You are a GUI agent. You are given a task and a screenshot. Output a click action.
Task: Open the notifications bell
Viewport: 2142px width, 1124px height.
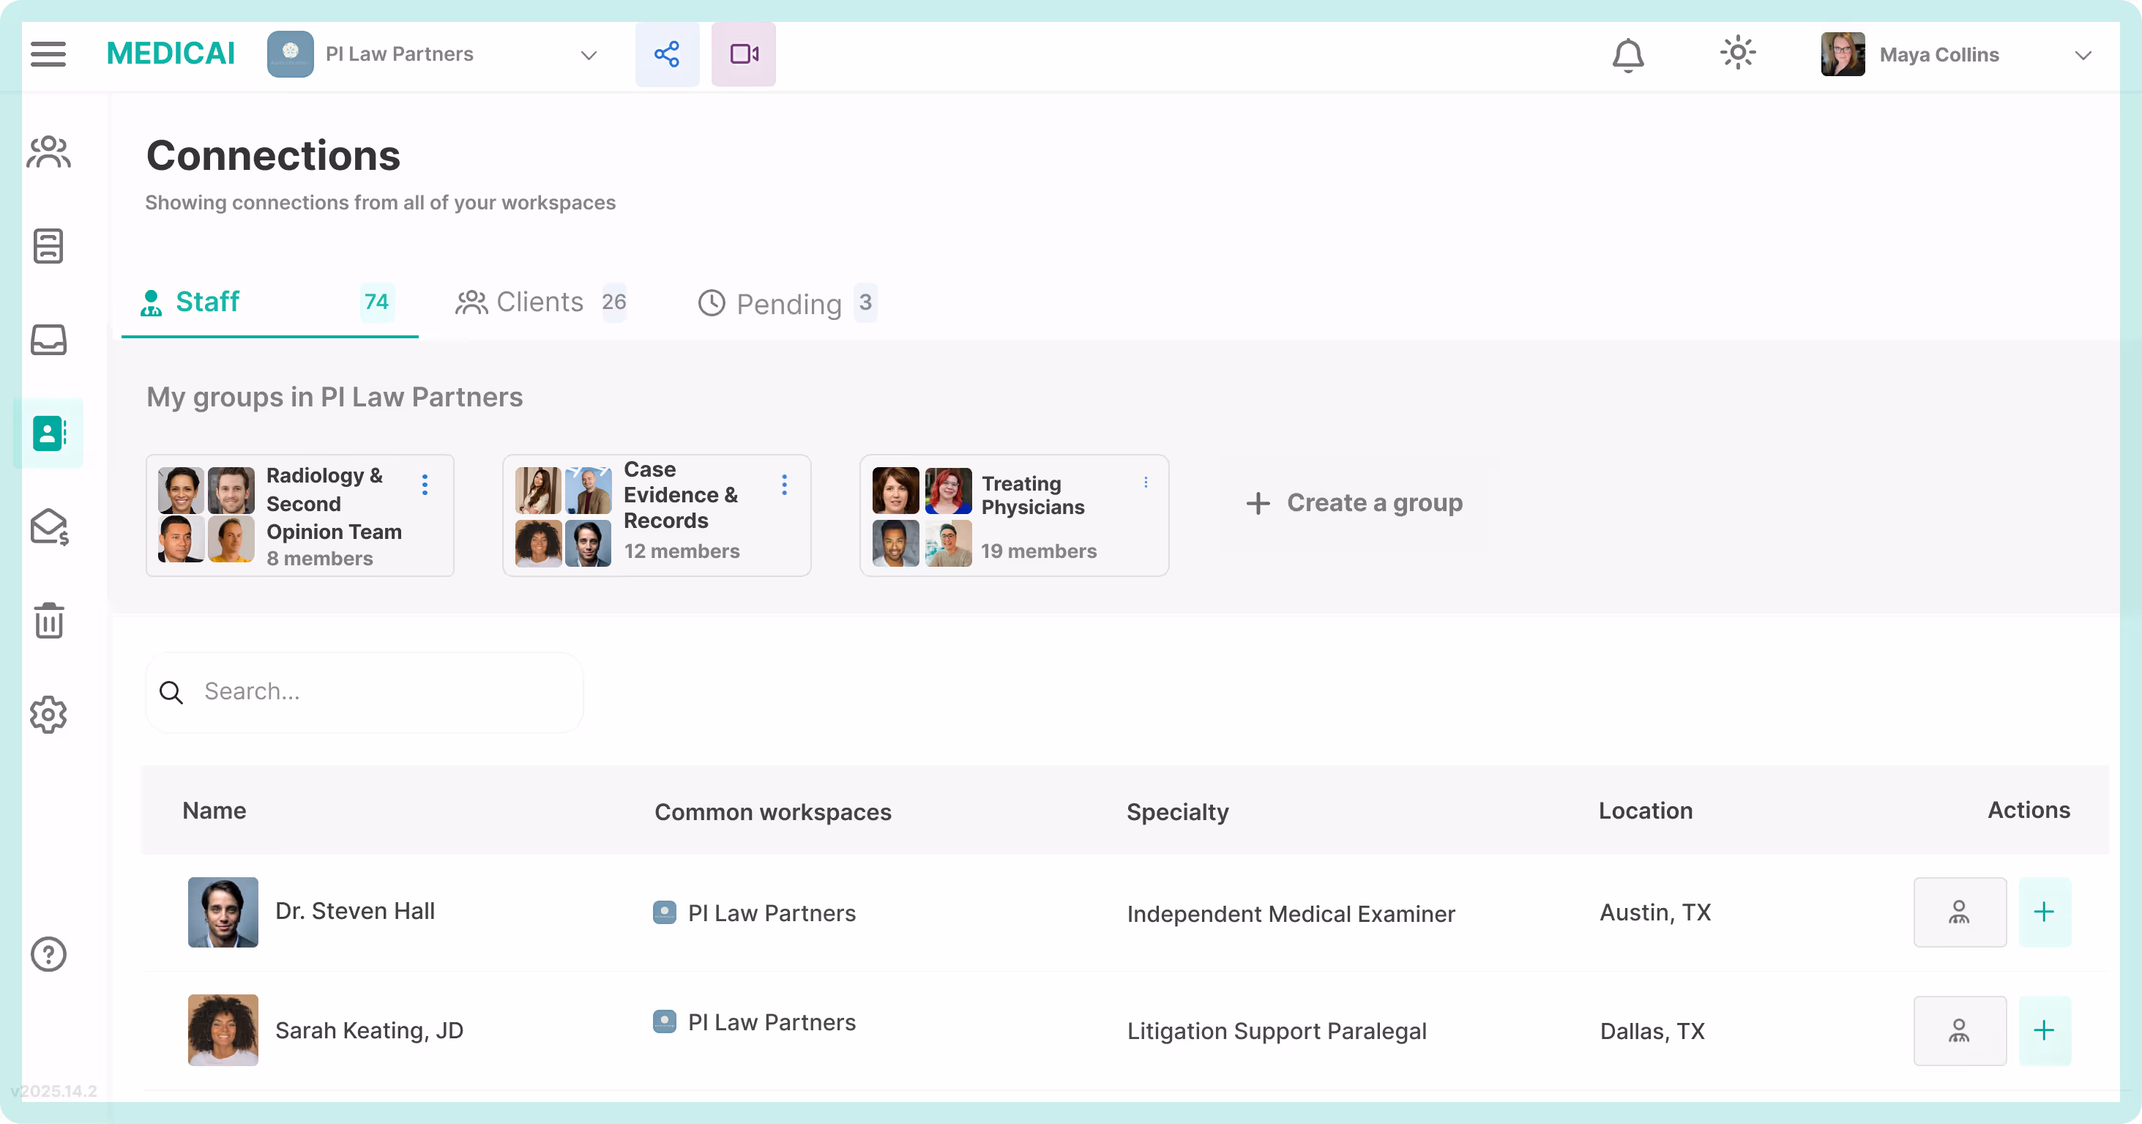1628,55
